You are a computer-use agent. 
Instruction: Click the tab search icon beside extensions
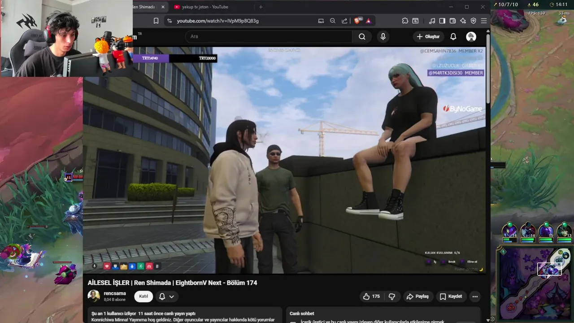click(416, 21)
